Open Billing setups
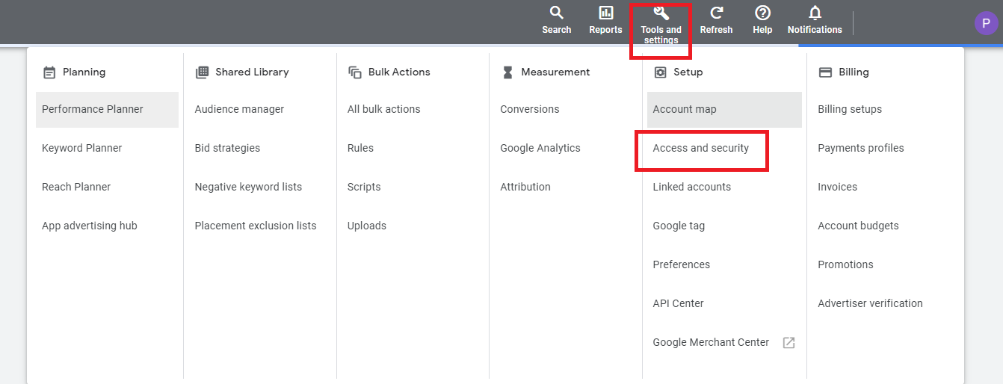1003x384 pixels. (x=850, y=109)
